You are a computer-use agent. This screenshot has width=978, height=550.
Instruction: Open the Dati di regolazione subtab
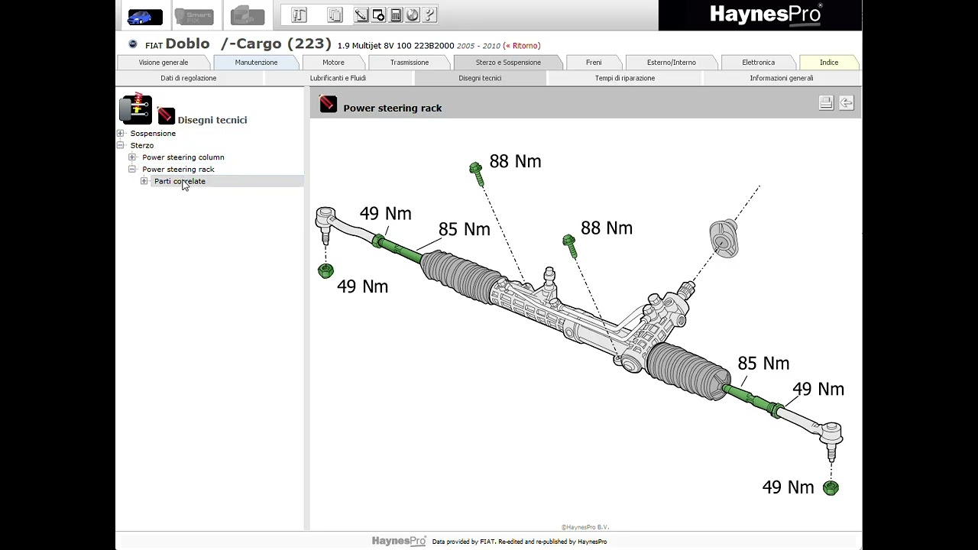189,78
